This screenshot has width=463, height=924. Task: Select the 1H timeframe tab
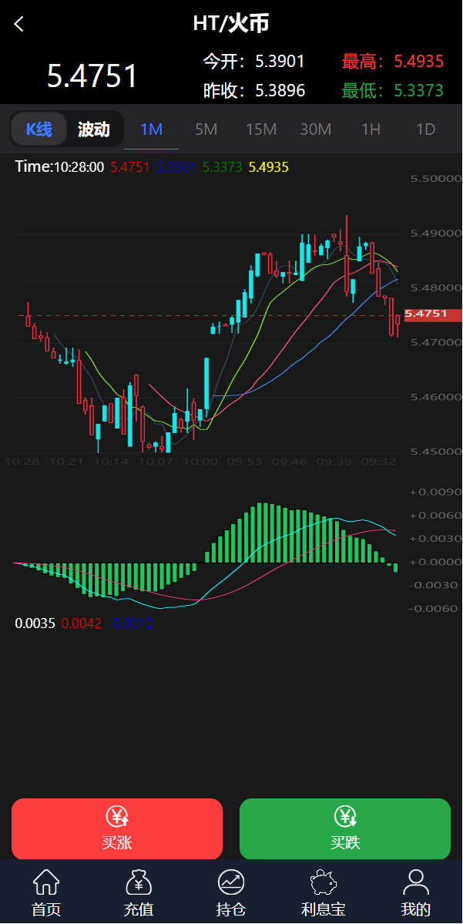(x=371, y=129)
